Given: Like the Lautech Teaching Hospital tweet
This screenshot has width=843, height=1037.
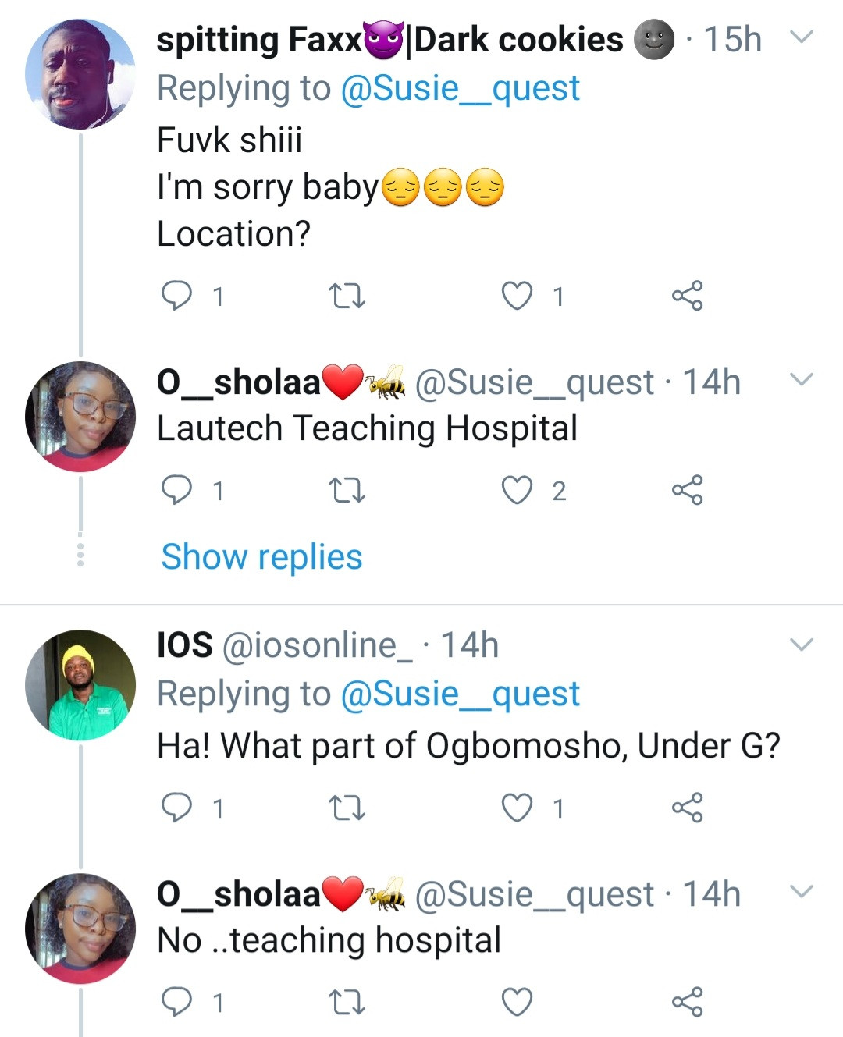Looking at the screenshot, I should point(517,490).
